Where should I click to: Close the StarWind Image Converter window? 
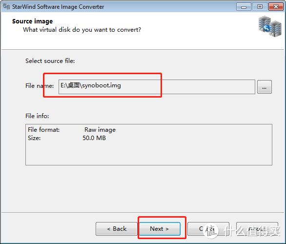[x=276, y=7]
